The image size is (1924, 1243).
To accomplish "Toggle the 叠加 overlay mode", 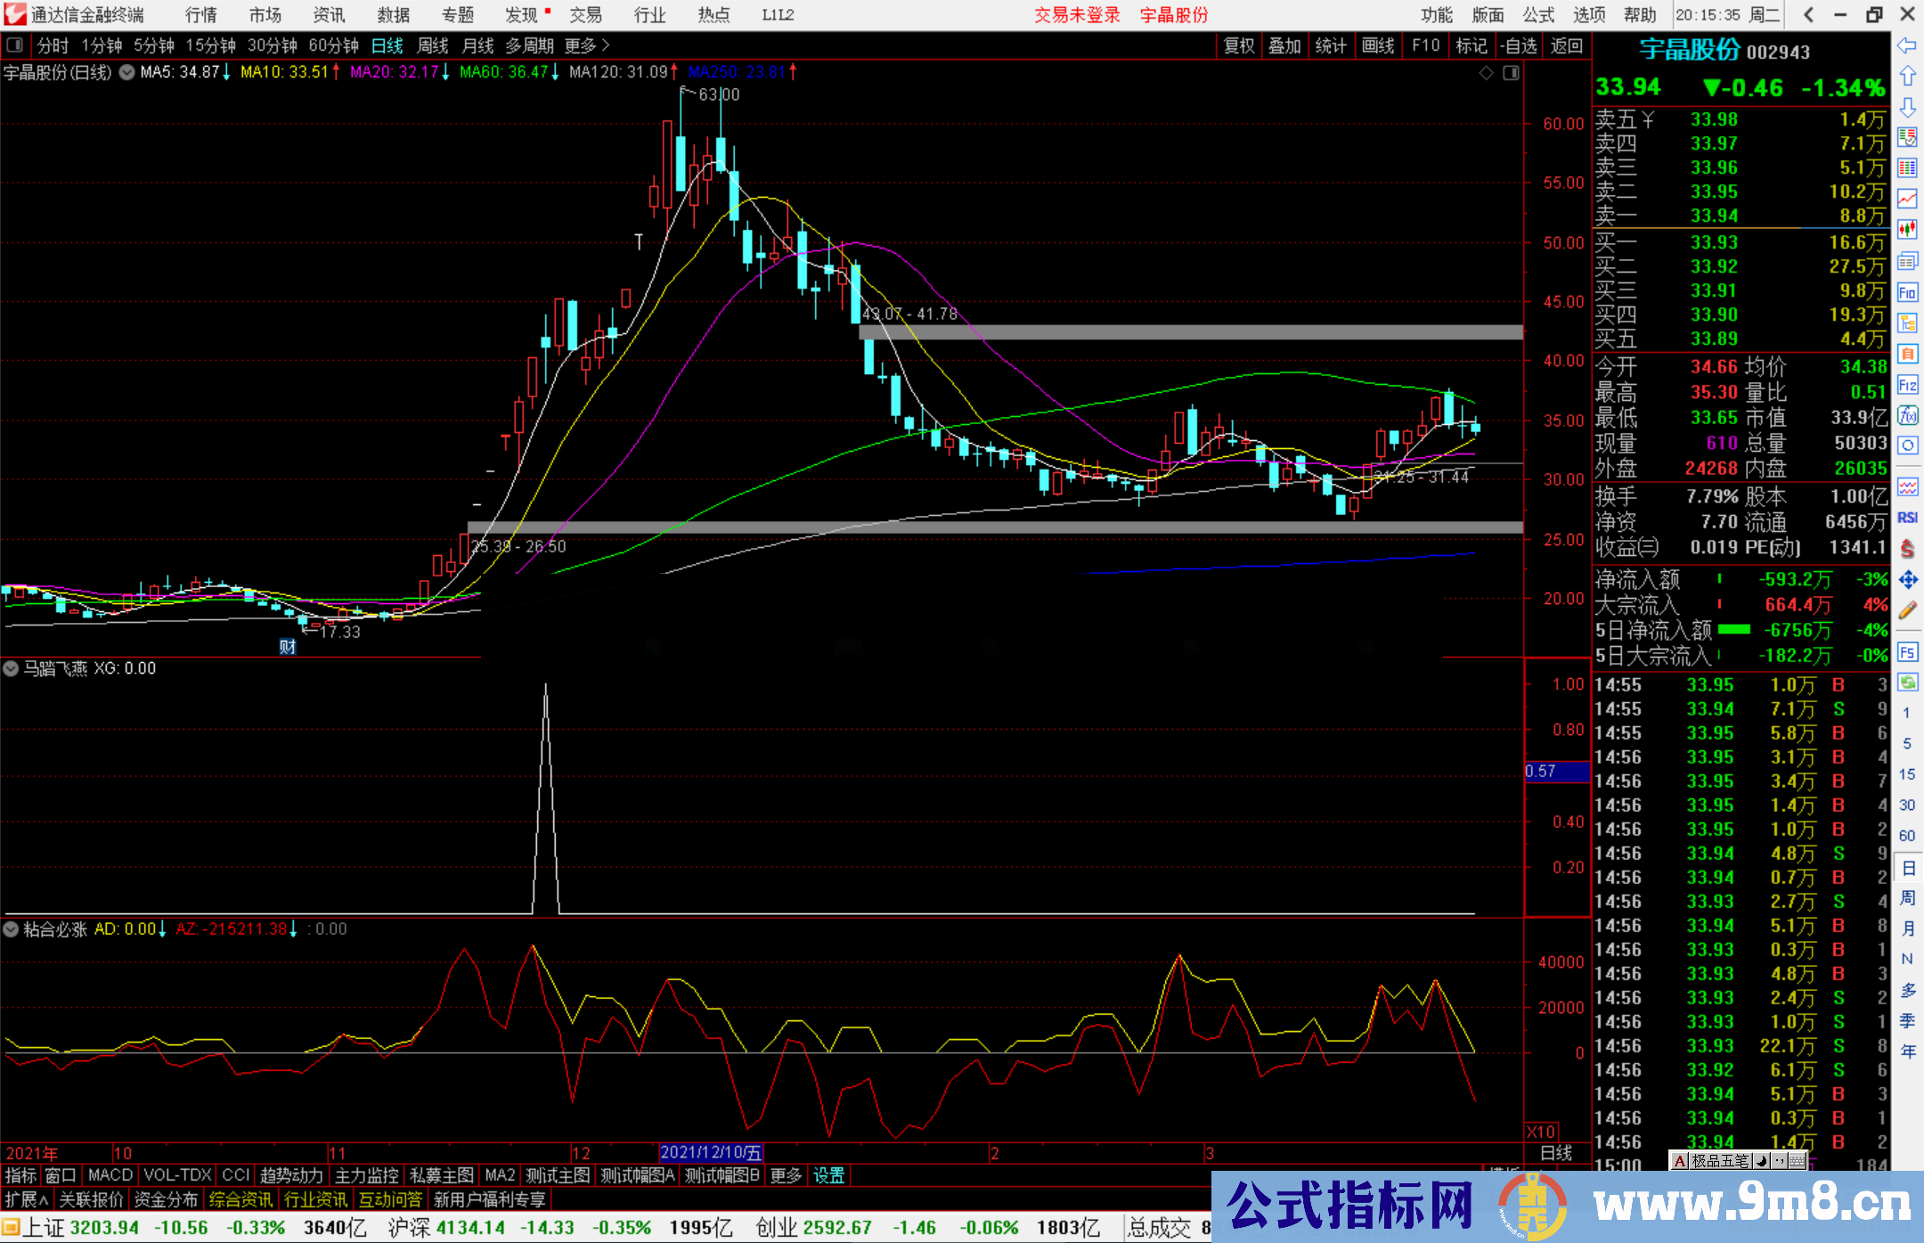I will point(1285,45).
